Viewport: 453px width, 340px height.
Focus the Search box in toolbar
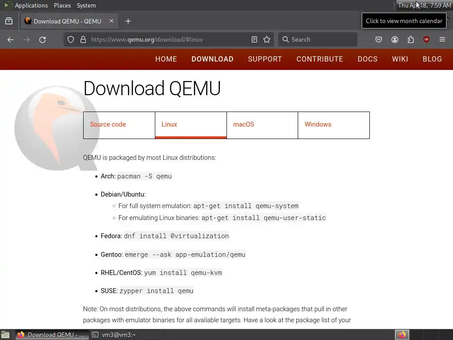pos(318,39)
